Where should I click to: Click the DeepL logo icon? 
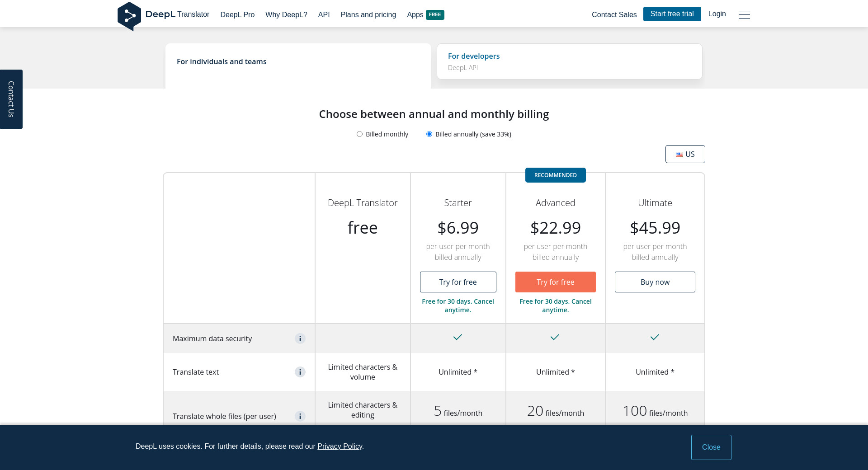(129, 16)
